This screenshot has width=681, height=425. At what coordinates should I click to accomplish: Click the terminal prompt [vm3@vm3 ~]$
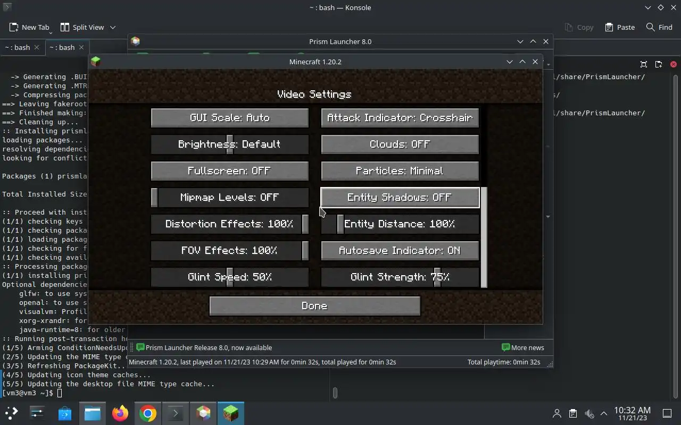click(x=28, y=393)
